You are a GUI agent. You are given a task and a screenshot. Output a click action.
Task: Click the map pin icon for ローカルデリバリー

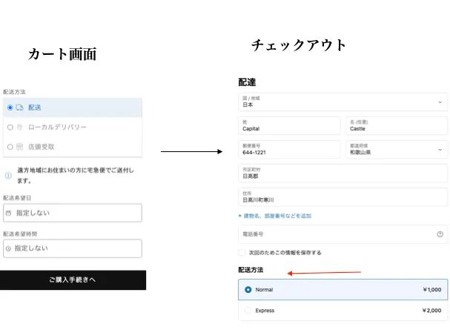[x=20, y=128]
